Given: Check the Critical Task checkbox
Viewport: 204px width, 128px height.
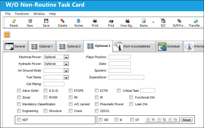Looking at the screenshot, I should coord(119,91).
